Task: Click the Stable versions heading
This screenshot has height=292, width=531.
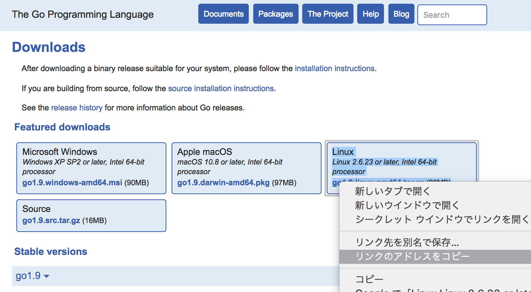Action: point(51,252)
